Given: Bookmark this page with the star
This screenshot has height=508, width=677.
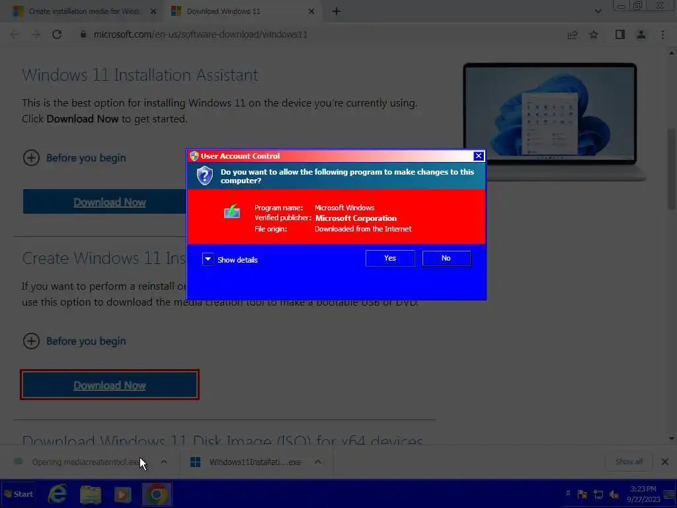Looking at the screenshot, I should coord(594,34).
